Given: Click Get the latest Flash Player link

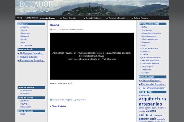Looking at the screenshot, I should (91, 56).
